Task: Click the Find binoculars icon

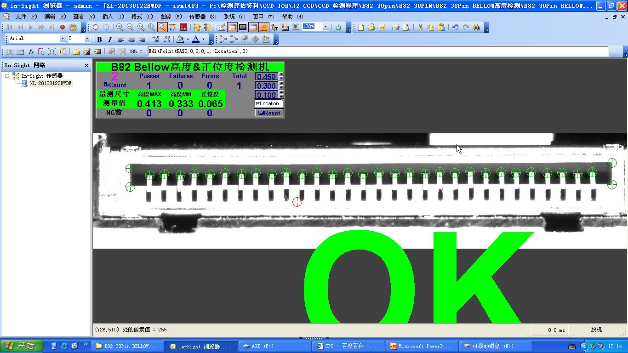Action: [x=476, y=27]
